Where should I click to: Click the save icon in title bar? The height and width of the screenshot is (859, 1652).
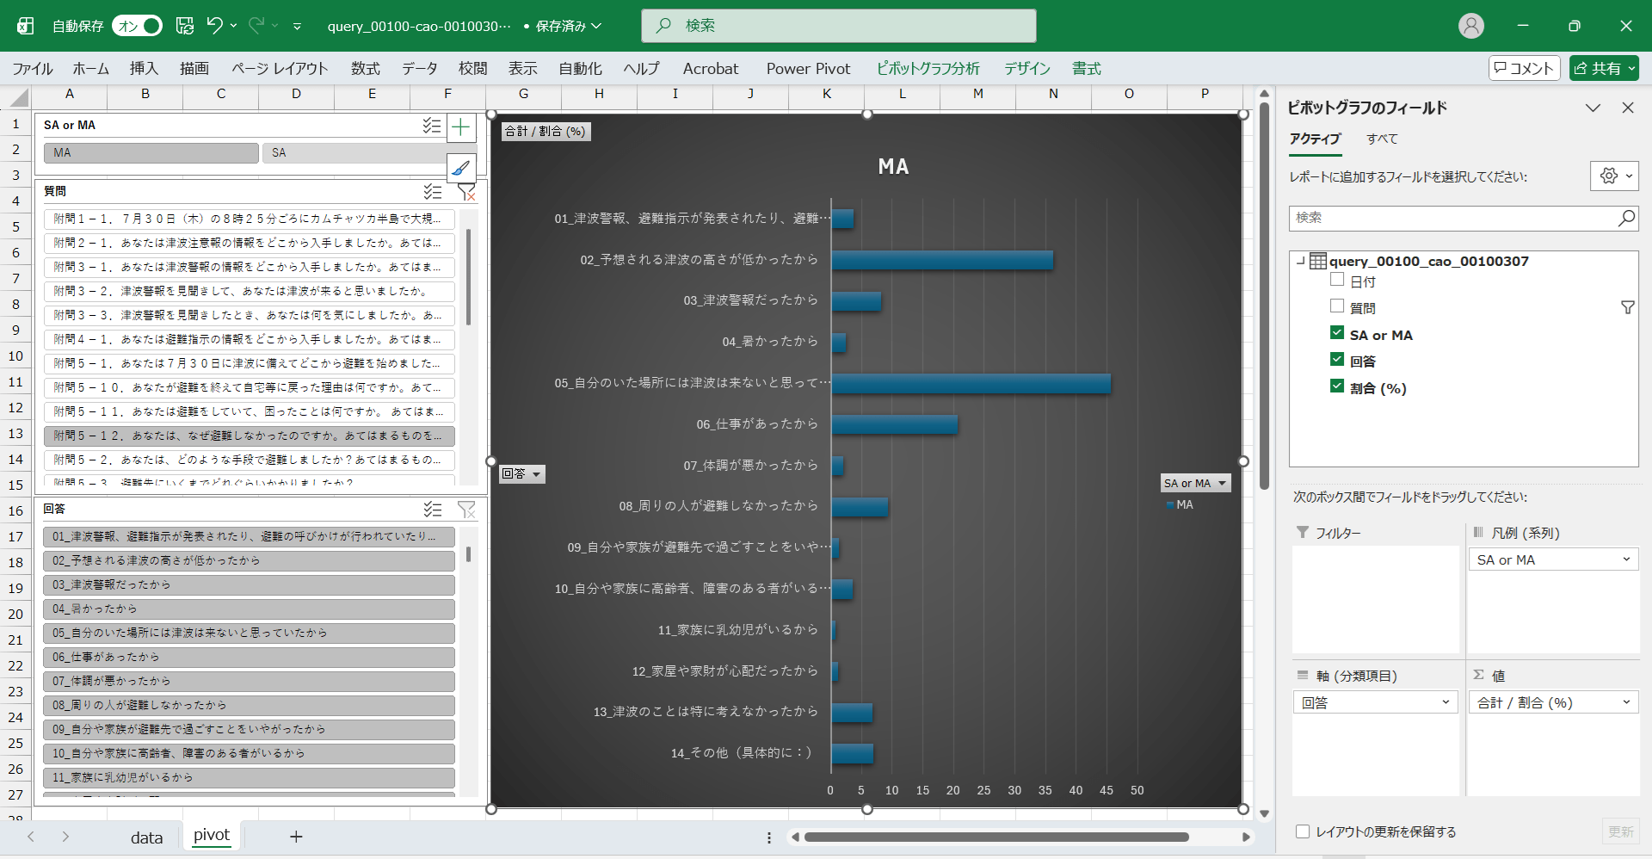click(185, 26)
